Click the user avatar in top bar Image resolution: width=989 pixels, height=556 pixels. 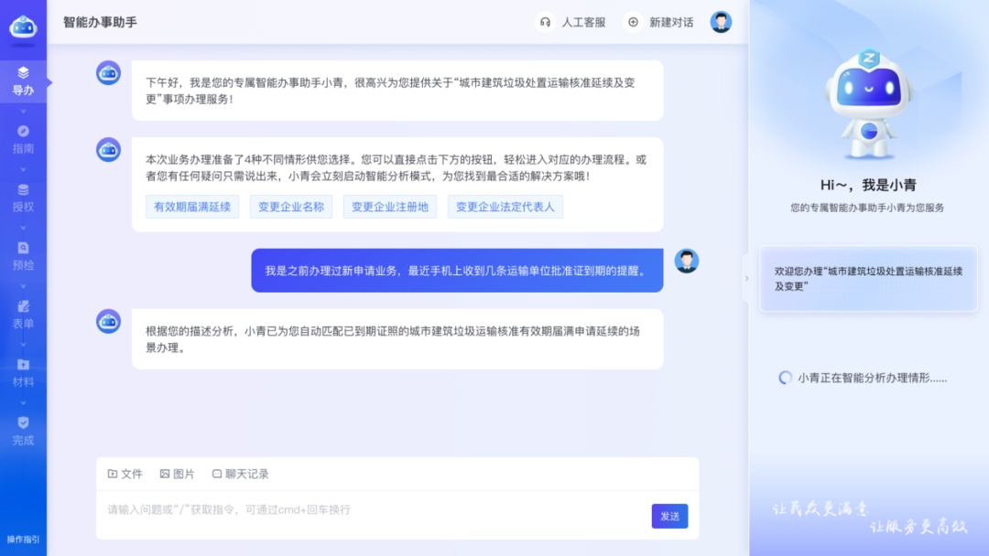tap(721, 22)
